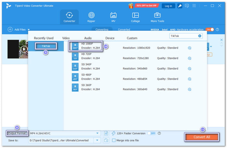Open the feedback chat icon
This screenshot has height=148, width=227.
pyautogui.click(x=187, y=6)
